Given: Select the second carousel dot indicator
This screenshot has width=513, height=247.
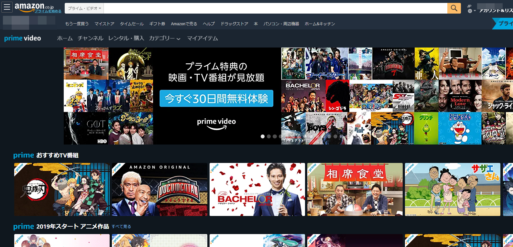Looking at the screenshot, I should (x=269, y=136).
